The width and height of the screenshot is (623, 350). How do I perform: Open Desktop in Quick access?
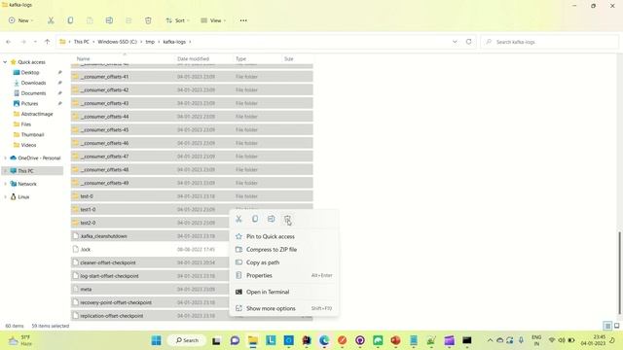pyautogui.click(x=30, y=73)
